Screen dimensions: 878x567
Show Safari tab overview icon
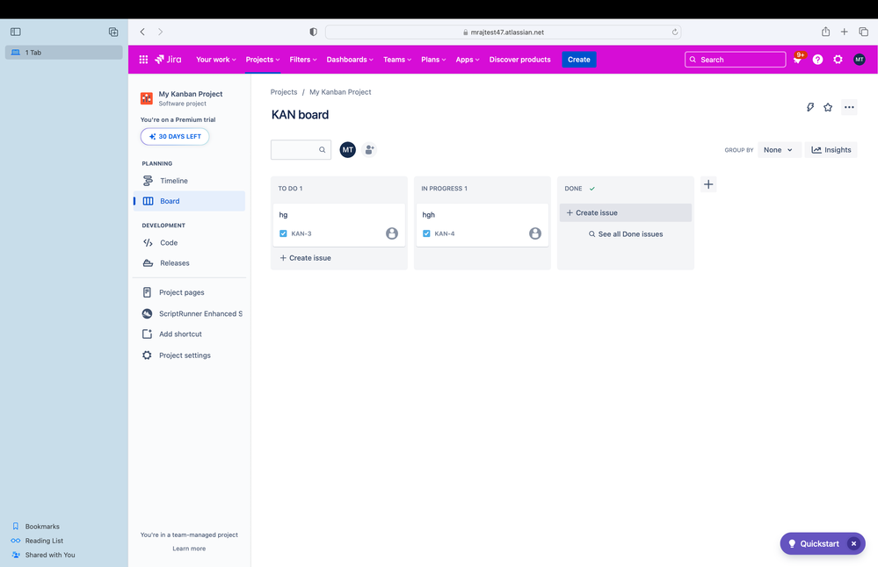(x=863, y=32)
